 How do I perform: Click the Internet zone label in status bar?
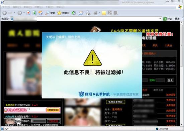point(164,129)
